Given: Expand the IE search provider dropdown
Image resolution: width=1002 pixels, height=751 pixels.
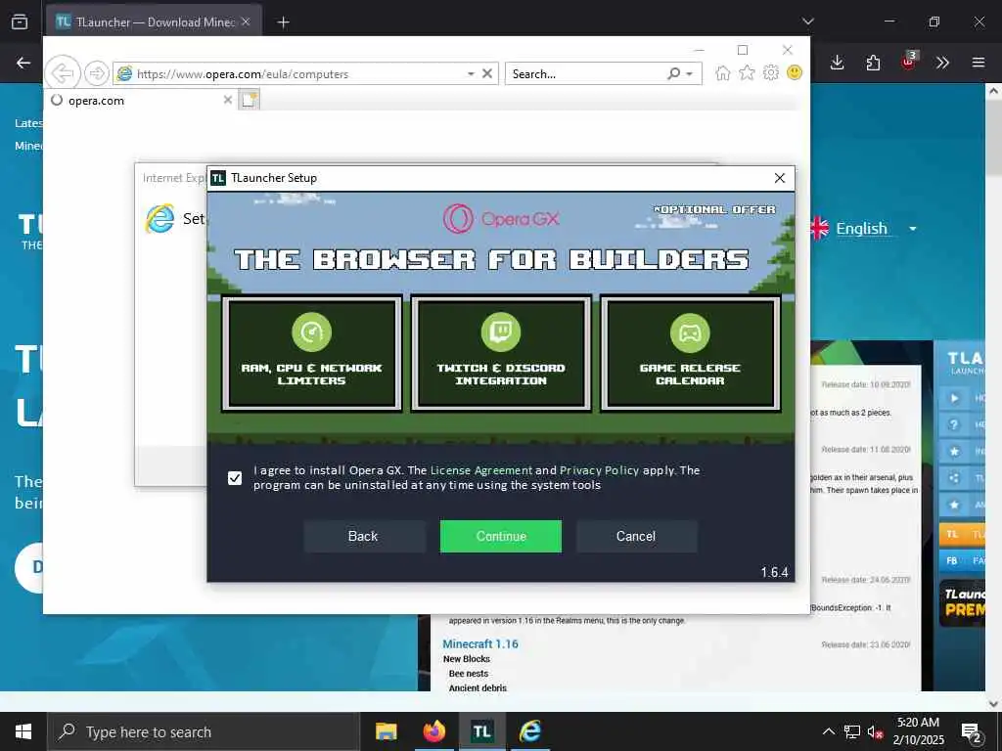Looking at the screenshot, I should pyautogui.click(x=690, y=74).
